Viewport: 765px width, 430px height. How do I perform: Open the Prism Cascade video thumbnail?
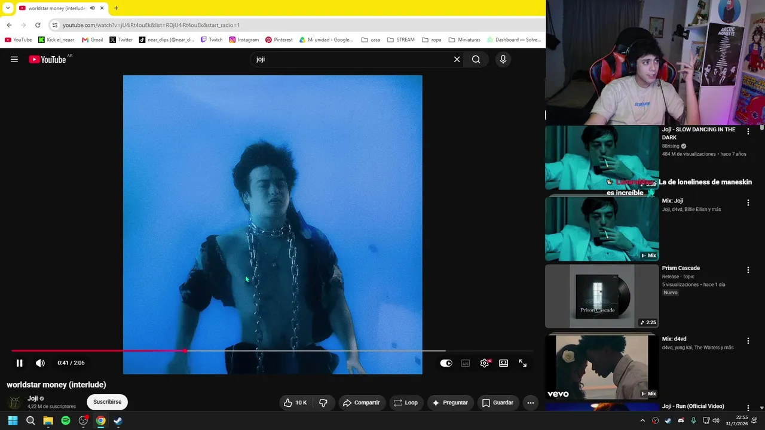pyautogui.click(x=602, y=296)
